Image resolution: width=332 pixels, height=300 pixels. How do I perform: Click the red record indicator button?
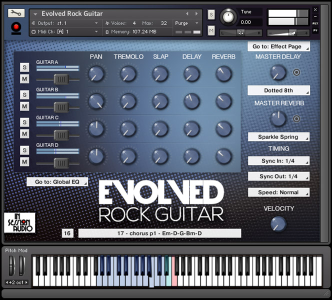(x=16, y=27)
